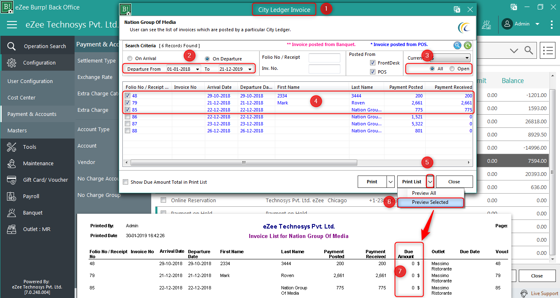
Task: Click the Banquet cloche icon in sidebar
Action: click(x=12, y=213)
